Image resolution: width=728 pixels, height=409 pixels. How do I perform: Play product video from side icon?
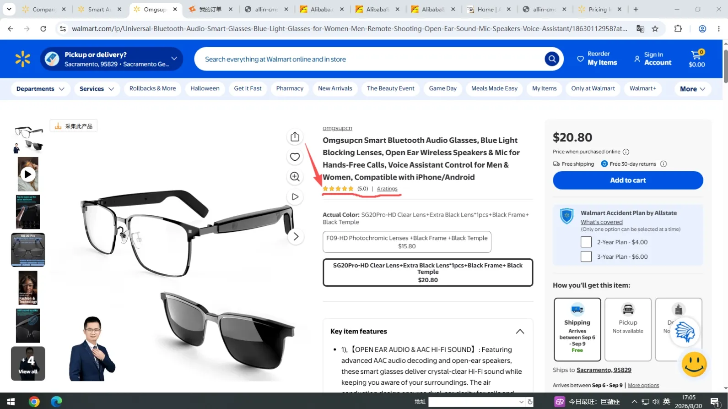coord(295,197)
